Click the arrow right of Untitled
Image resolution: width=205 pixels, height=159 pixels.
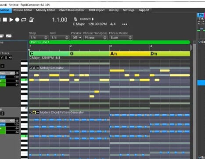(93, 19)
